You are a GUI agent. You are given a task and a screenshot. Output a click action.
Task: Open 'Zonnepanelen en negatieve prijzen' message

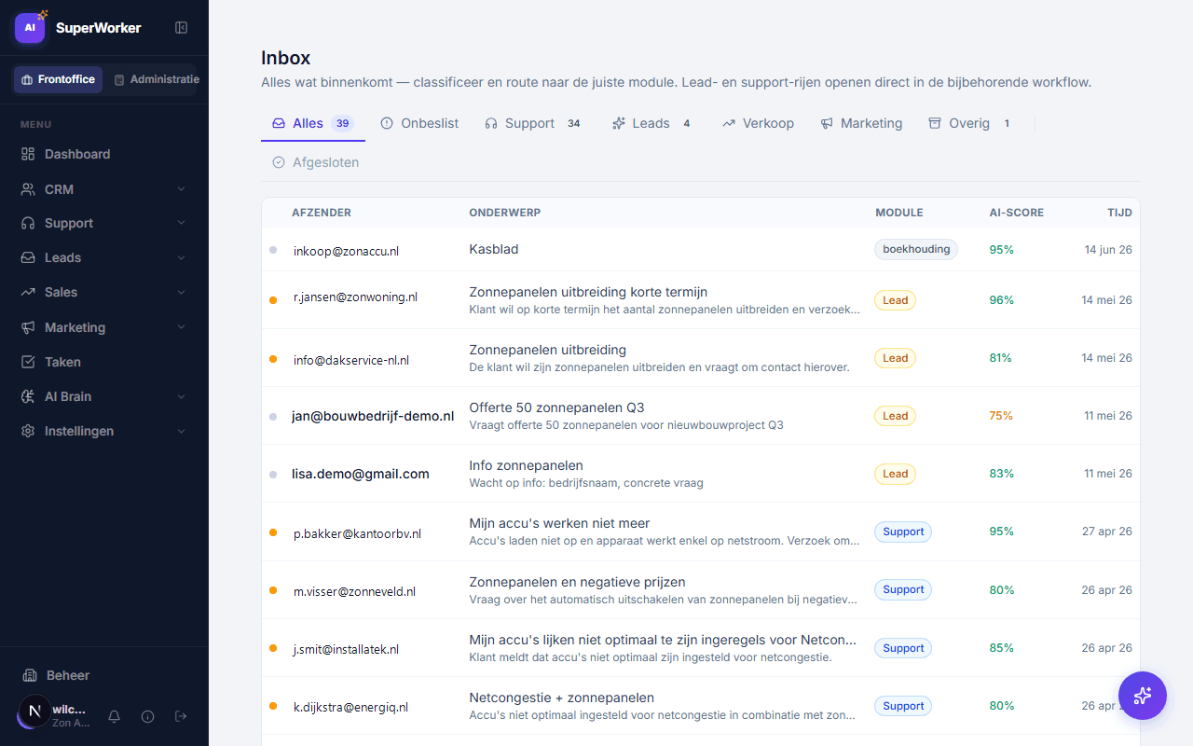(701, 590)
